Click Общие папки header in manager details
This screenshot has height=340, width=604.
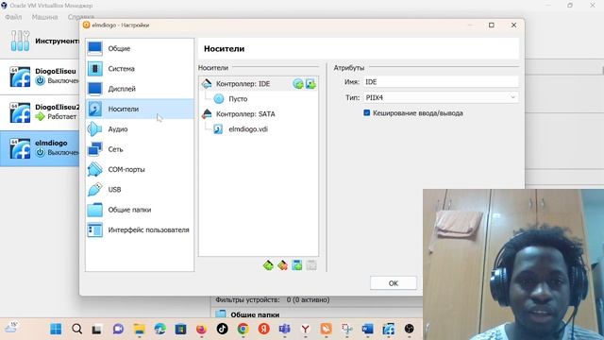255,314
